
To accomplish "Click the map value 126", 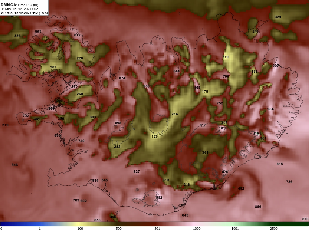I will coord(155,136).
